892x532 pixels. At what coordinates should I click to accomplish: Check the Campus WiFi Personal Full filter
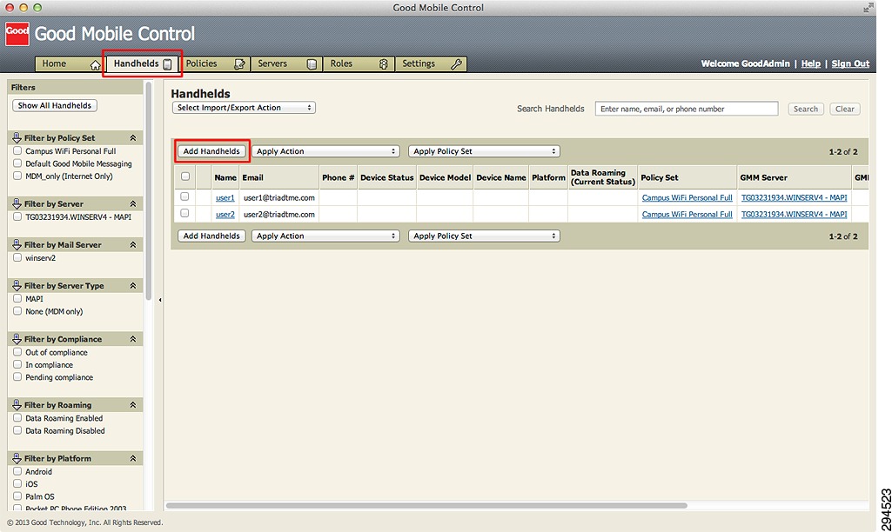17,151
